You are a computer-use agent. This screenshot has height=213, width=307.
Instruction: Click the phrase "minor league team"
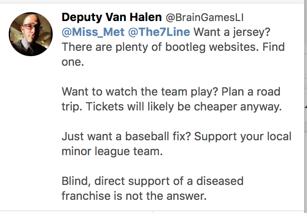point(107,152)
